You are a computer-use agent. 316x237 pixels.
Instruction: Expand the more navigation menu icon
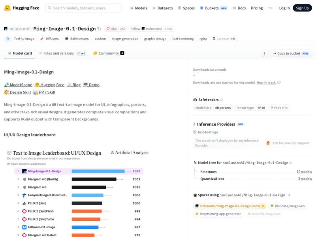click(270, 8)
